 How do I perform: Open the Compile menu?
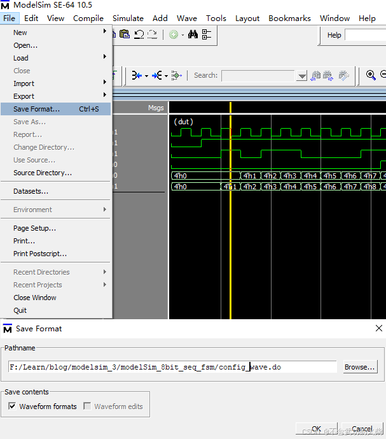(x=88, y=18)
